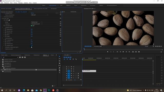Click the Lift button in Program monitor
Viewport: 164px width, 92px height.
coord(133,52)
